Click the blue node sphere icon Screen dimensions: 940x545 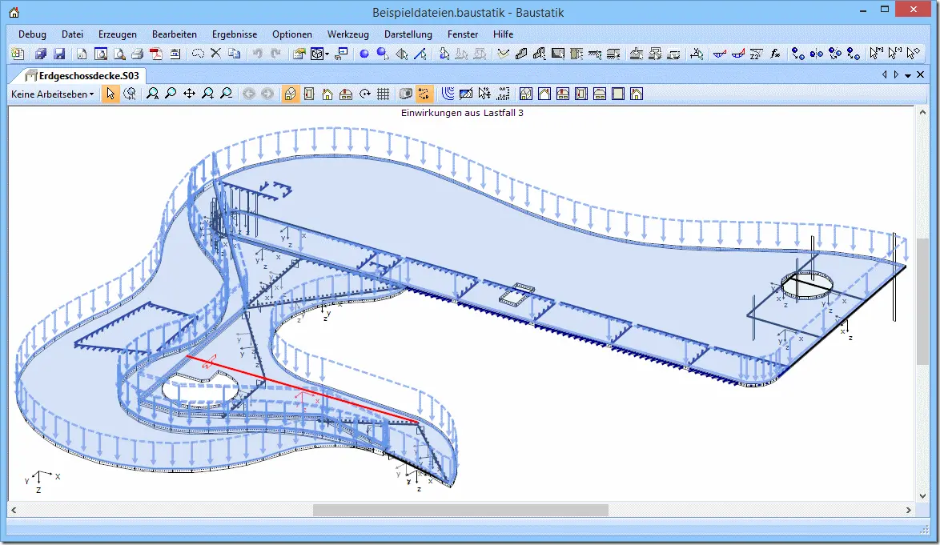pyautogui.click(x=364, y=54)
